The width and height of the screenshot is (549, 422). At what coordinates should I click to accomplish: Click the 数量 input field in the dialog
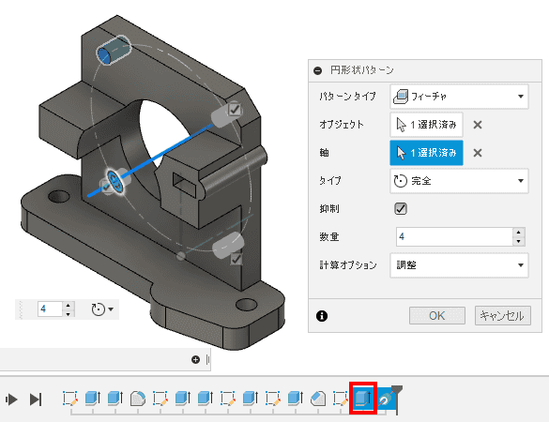click(454, 237)
